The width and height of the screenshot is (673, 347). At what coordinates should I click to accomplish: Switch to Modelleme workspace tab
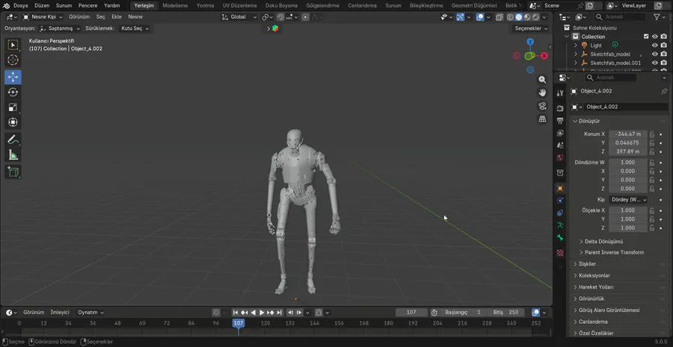[176, 5]
